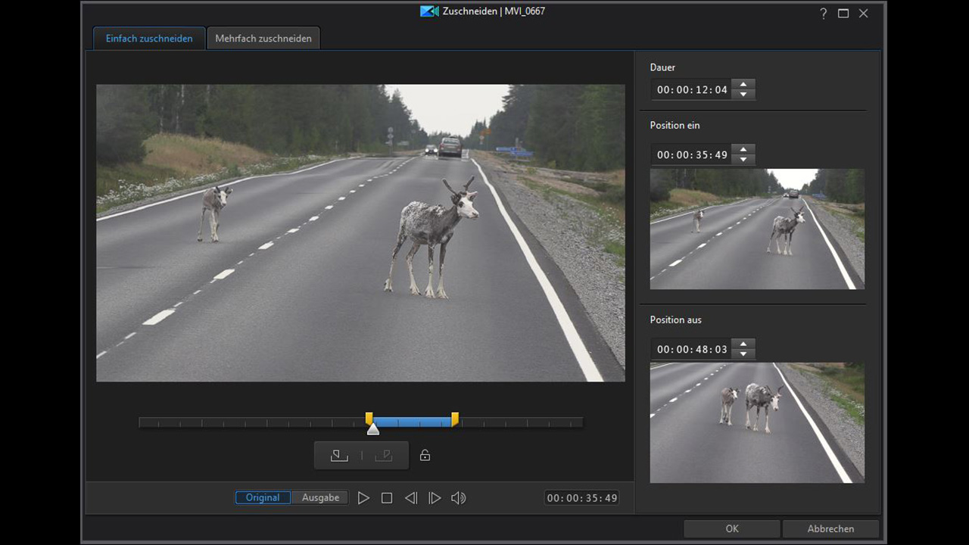969x545 pixels.
Task: Switch preview to Original mode
Action: tap(263, 497)
